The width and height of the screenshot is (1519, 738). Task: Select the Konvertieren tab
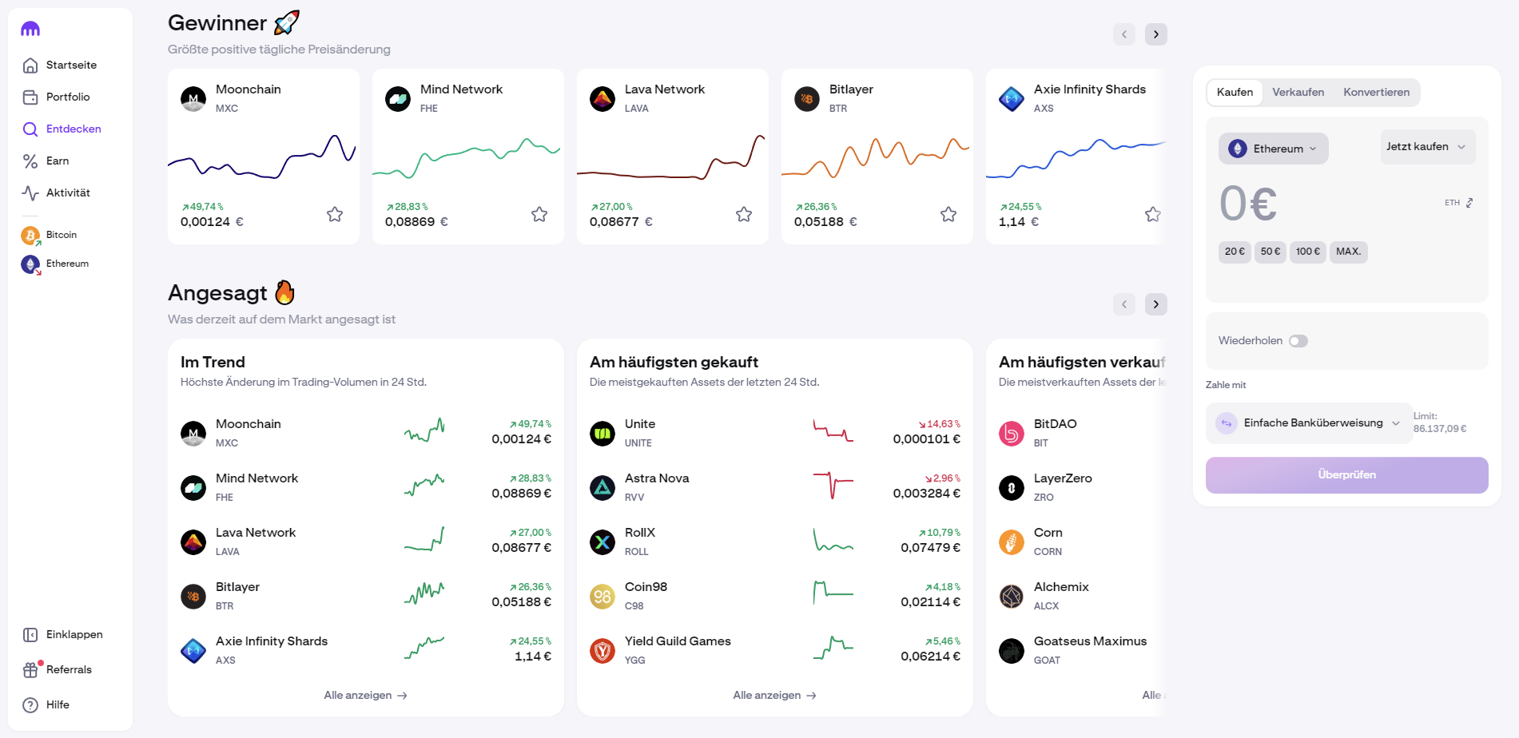point(1376,93)
